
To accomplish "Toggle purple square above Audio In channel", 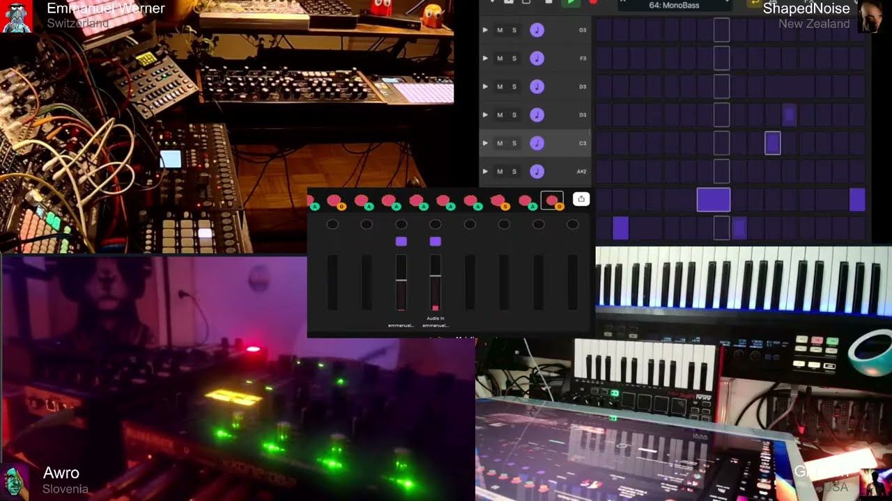I will click(435, 241).
